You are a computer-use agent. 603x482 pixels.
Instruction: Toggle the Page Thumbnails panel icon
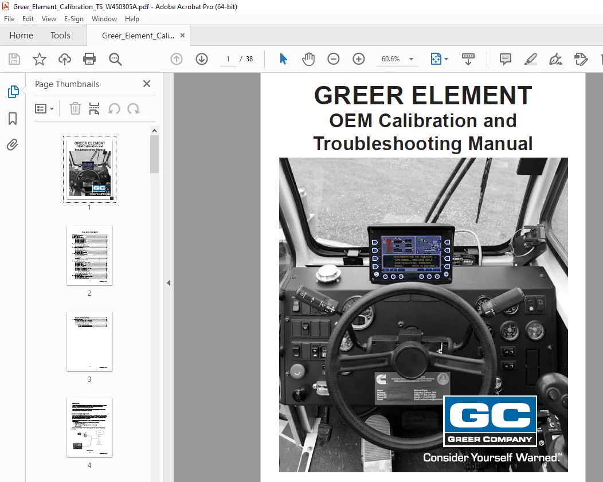[13, 92]
